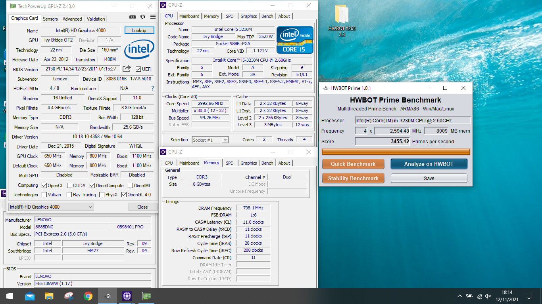Open Mainboard tab in top CPU-Z window
Viewport: 542px width, 304px height.
189,16
